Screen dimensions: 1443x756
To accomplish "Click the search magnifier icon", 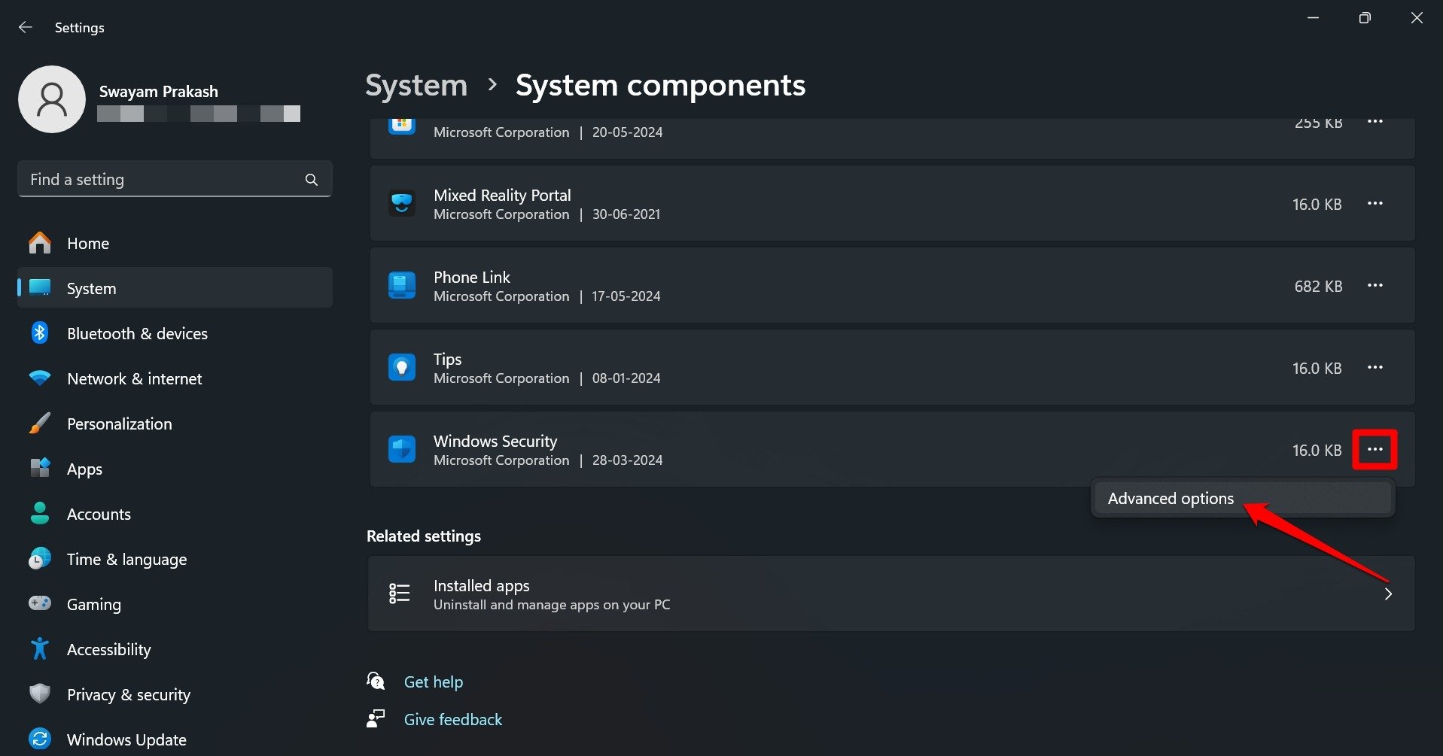I will 311,180.
